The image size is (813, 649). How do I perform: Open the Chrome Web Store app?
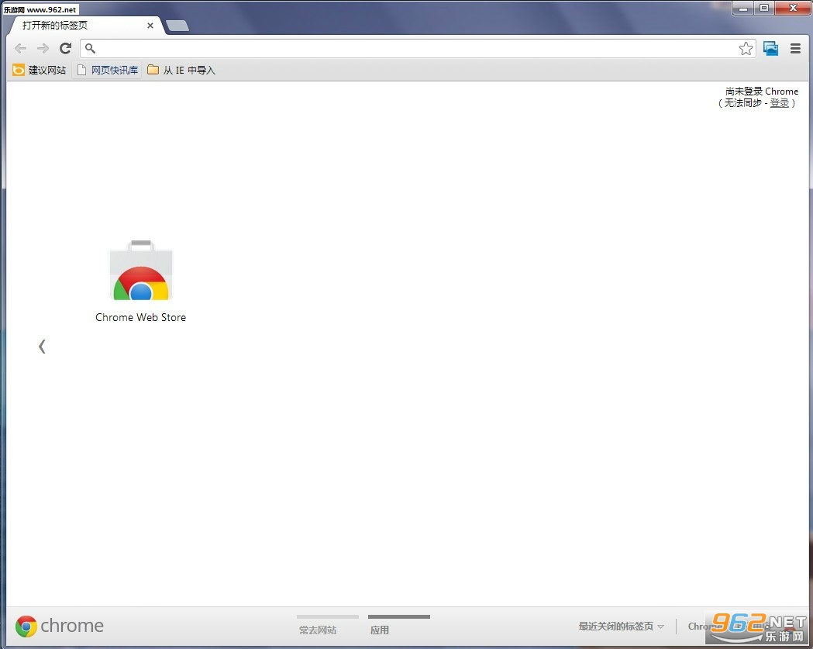point(140,281)
